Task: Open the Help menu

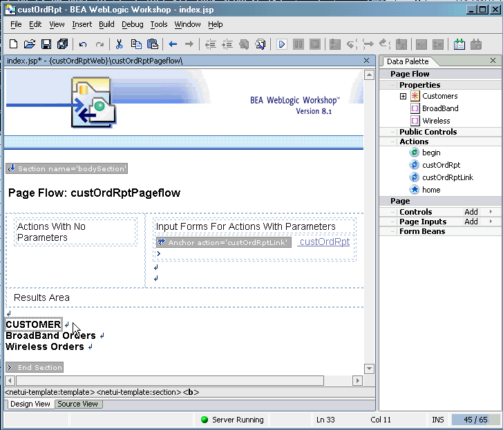Action: (216, 24)
